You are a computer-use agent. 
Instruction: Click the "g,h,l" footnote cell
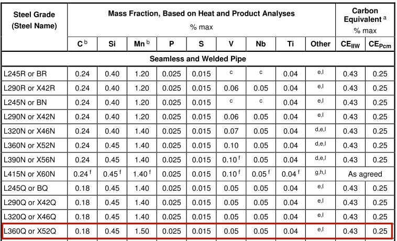(x=320, y=173)
